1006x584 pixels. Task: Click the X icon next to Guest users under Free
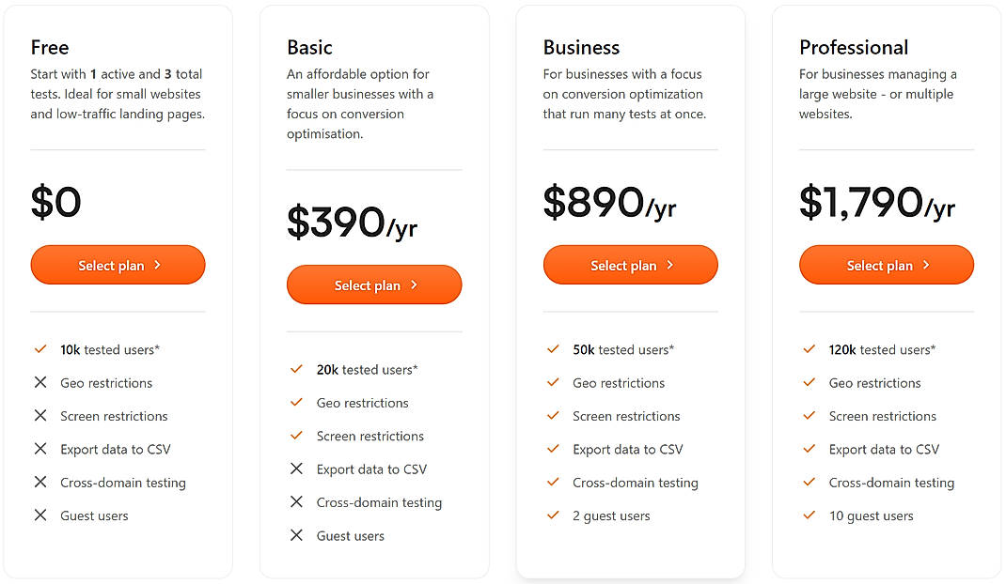pos(40,515)
